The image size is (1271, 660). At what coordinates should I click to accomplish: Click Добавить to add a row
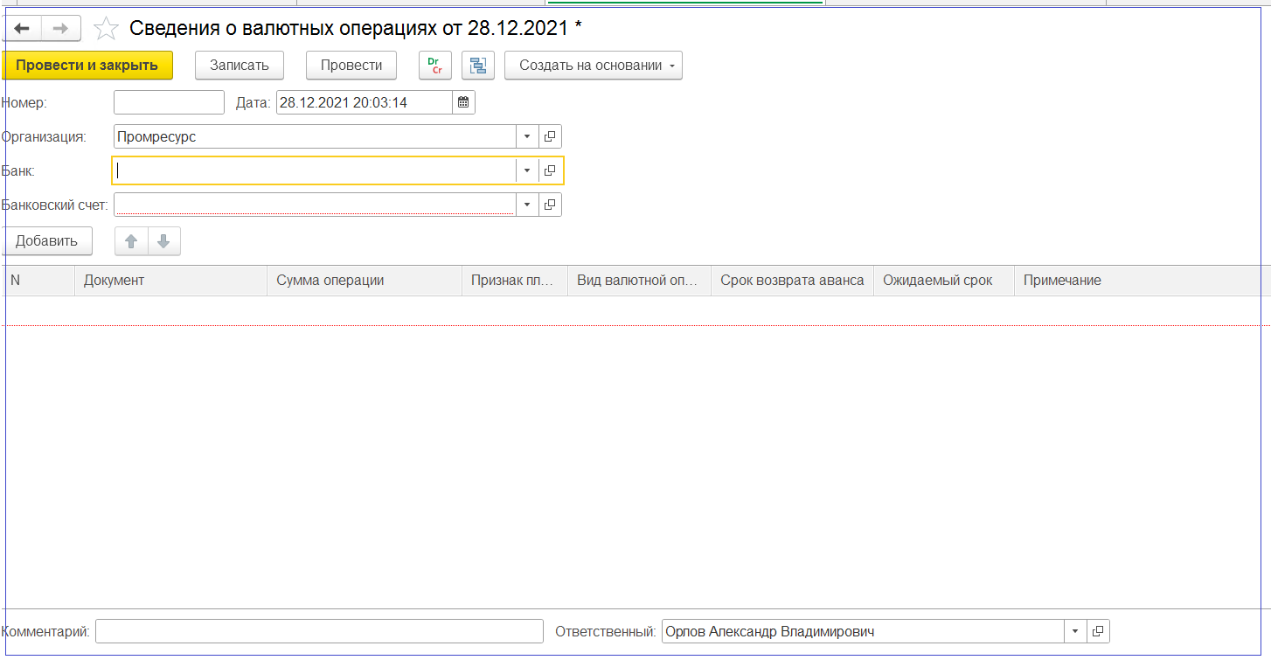[x=47, y=241]
